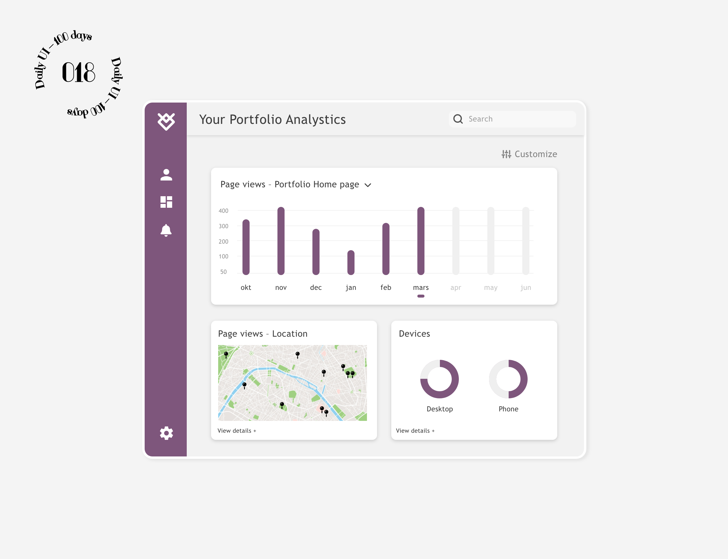Viewport: 728px width, 559px height.
Task: Open the user profile icon
Action: coord(166,175)
